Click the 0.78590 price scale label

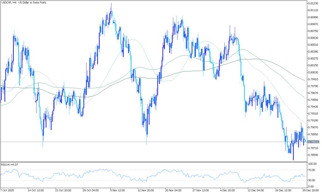pyautogui.click(x=313, y=155)
